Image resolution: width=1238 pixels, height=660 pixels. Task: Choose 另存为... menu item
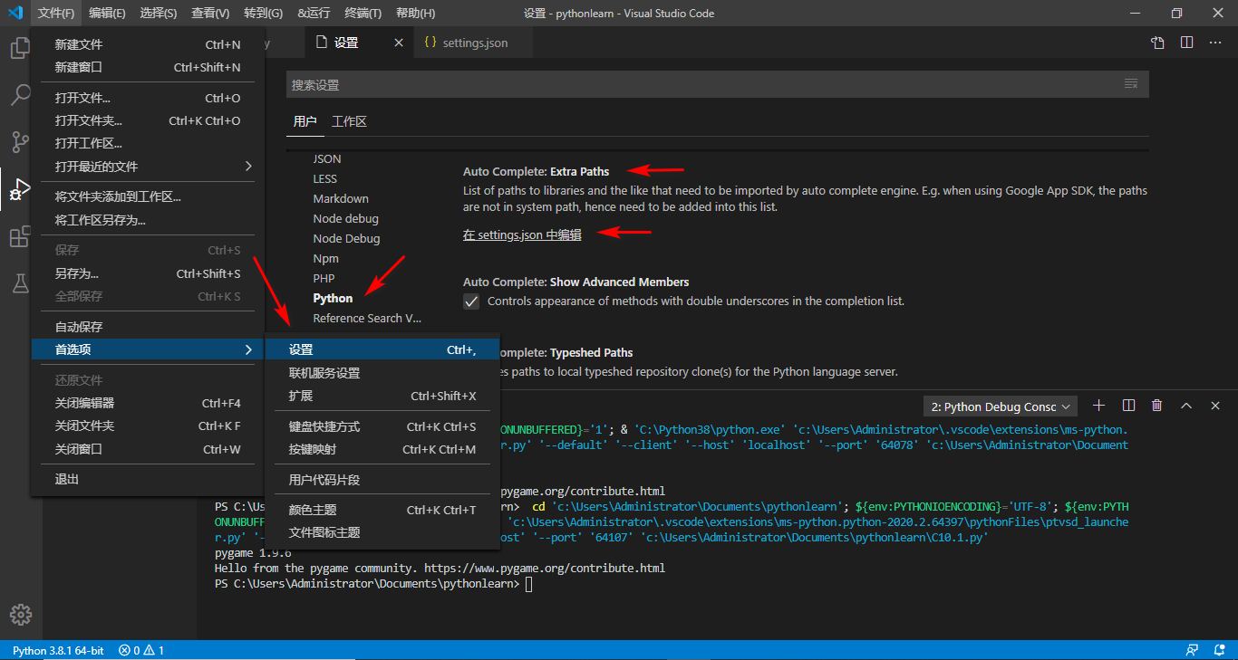pyautogui.click(x=147, y=273)
